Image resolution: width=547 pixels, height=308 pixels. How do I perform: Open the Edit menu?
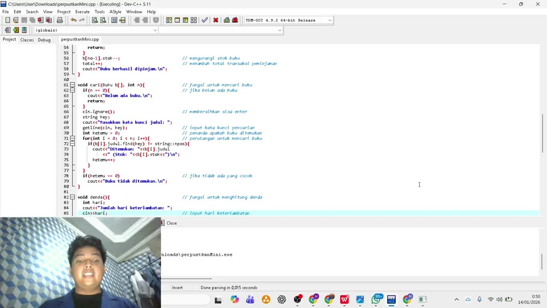[x=18, y=12]
